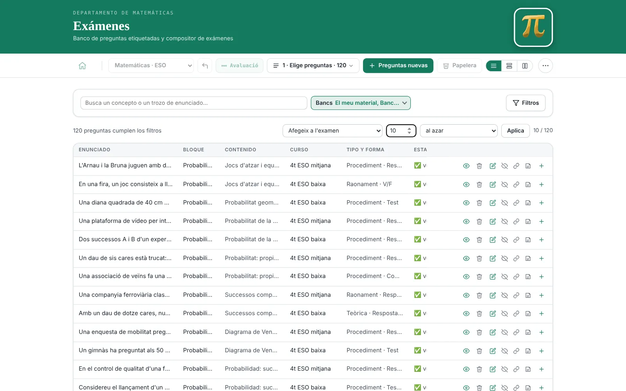Preview the "L'Arnau i la Bruna" question

466,166
